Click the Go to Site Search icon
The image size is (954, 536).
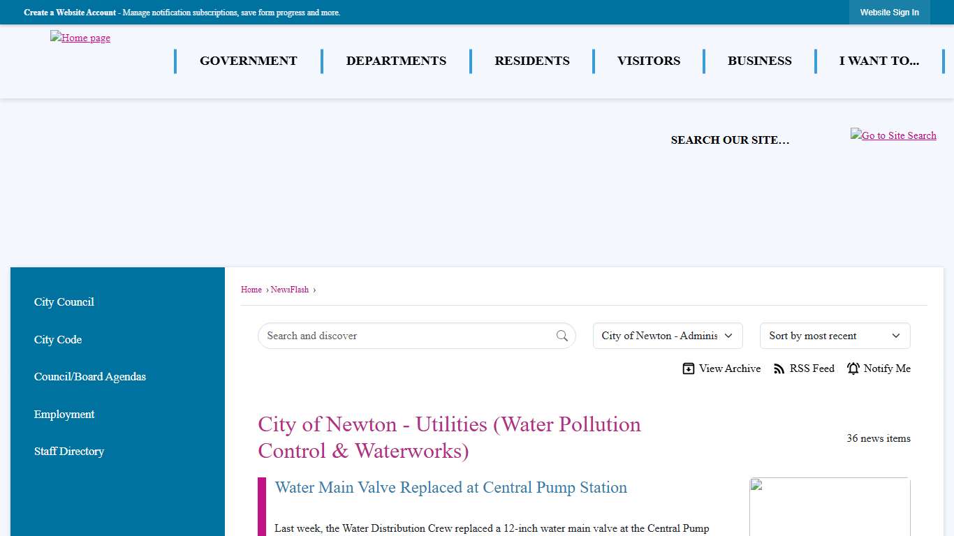[x=893, y=135]
